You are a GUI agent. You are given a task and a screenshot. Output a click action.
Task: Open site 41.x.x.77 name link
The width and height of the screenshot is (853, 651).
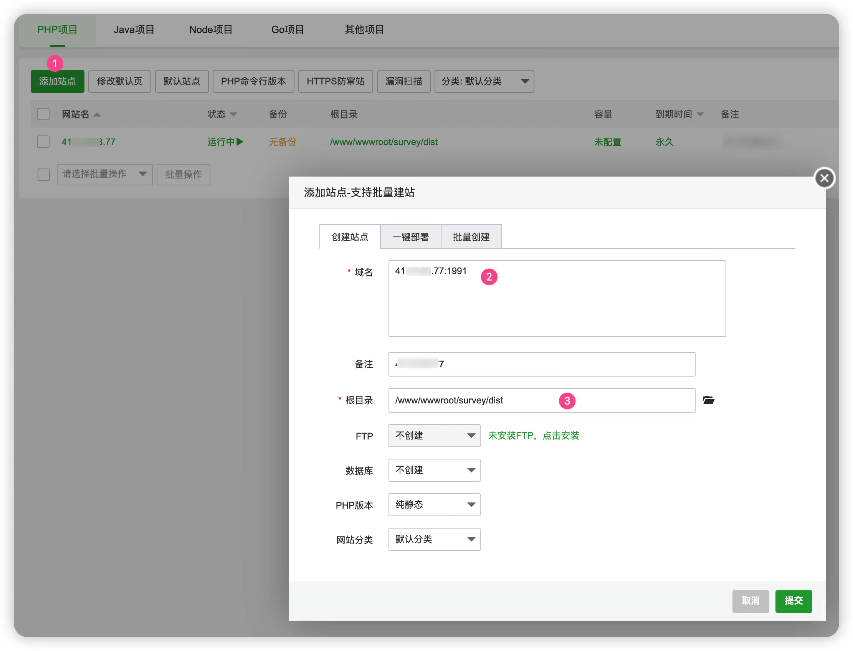88,142
